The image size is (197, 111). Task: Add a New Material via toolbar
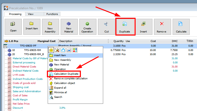click(x=69, y=27)
